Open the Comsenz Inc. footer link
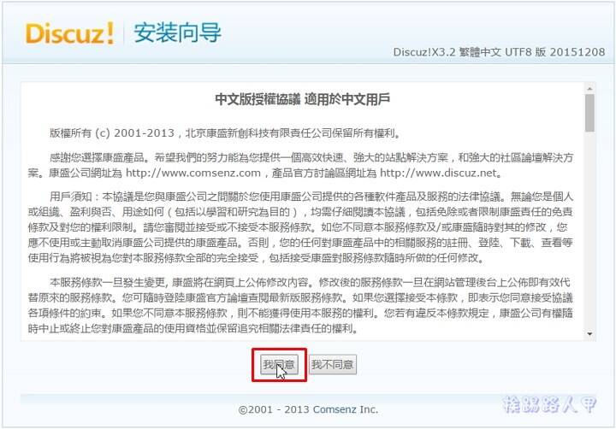 (346, 409)
